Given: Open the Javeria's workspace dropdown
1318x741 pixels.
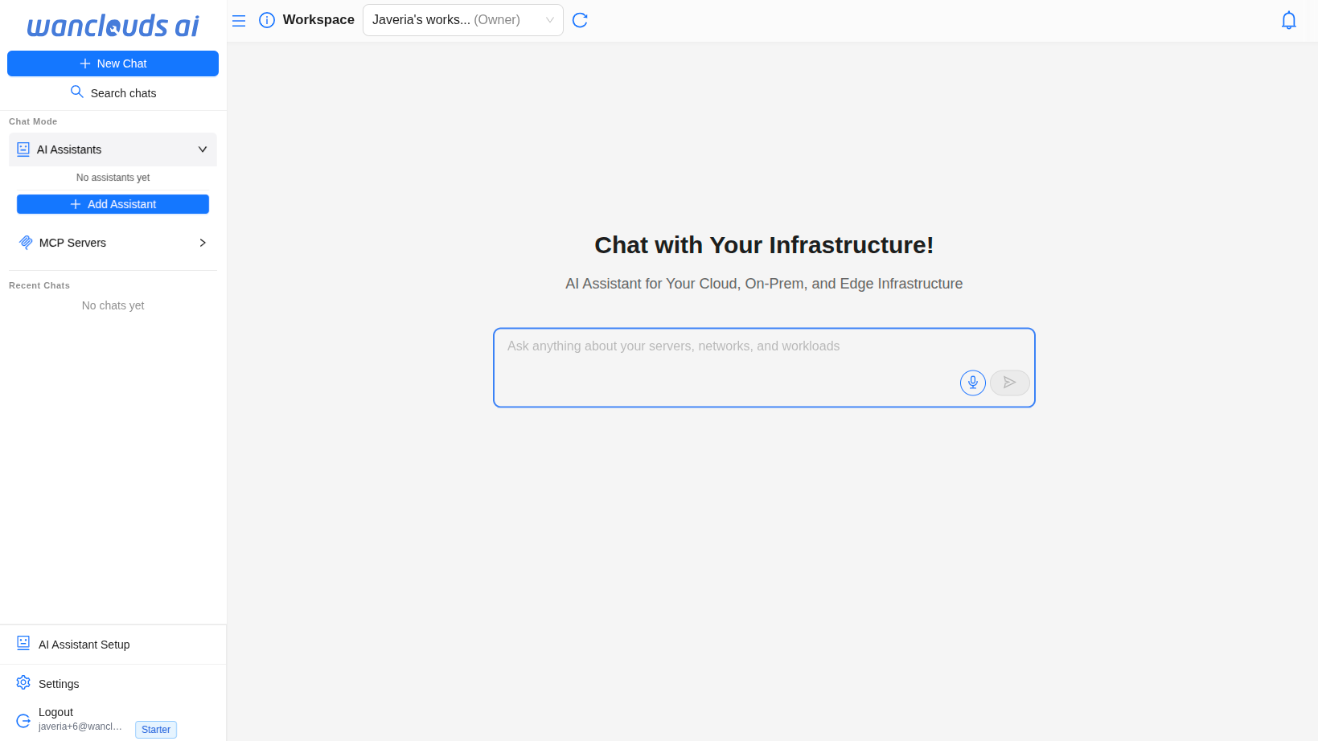Looking at the screenshot, I should [462, 20].
